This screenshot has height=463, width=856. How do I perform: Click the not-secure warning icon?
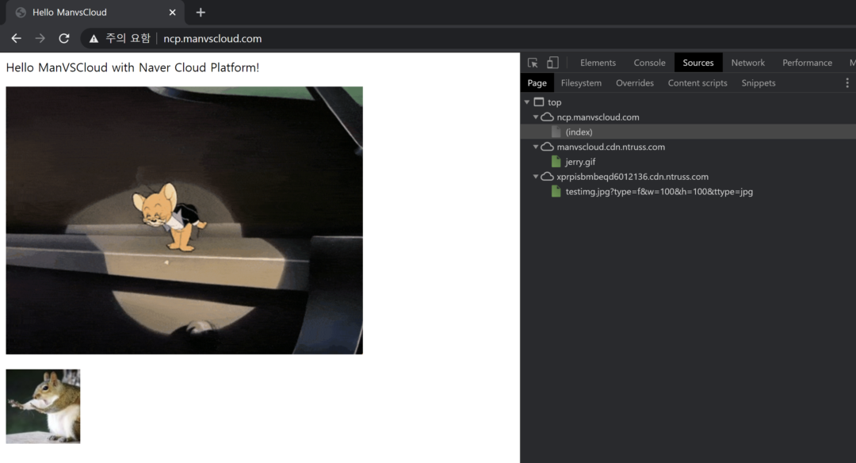pos(94,39)
